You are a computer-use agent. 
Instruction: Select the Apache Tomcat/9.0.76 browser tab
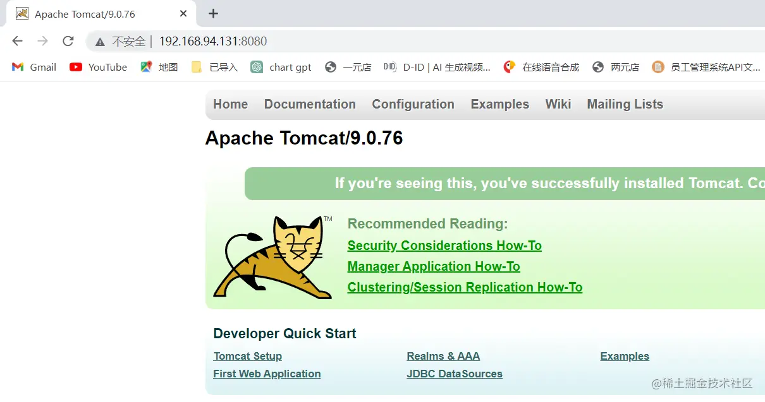101,14
